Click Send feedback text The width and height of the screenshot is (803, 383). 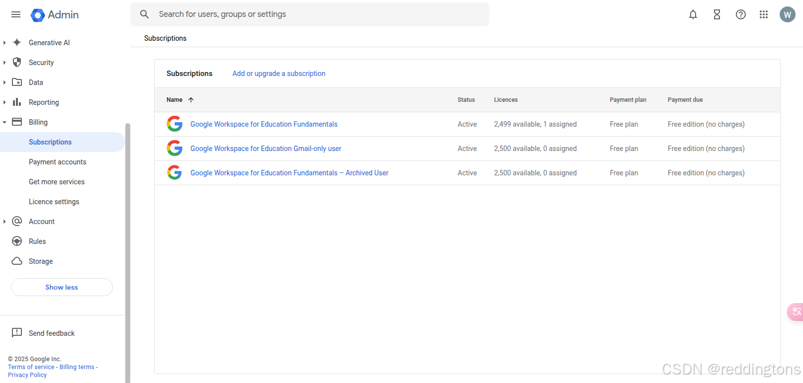pos(52,333)
